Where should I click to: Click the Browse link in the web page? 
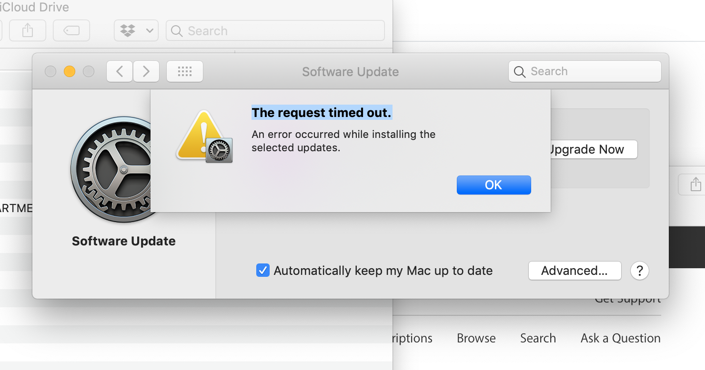pyautogui.click(x=476, y=338)
